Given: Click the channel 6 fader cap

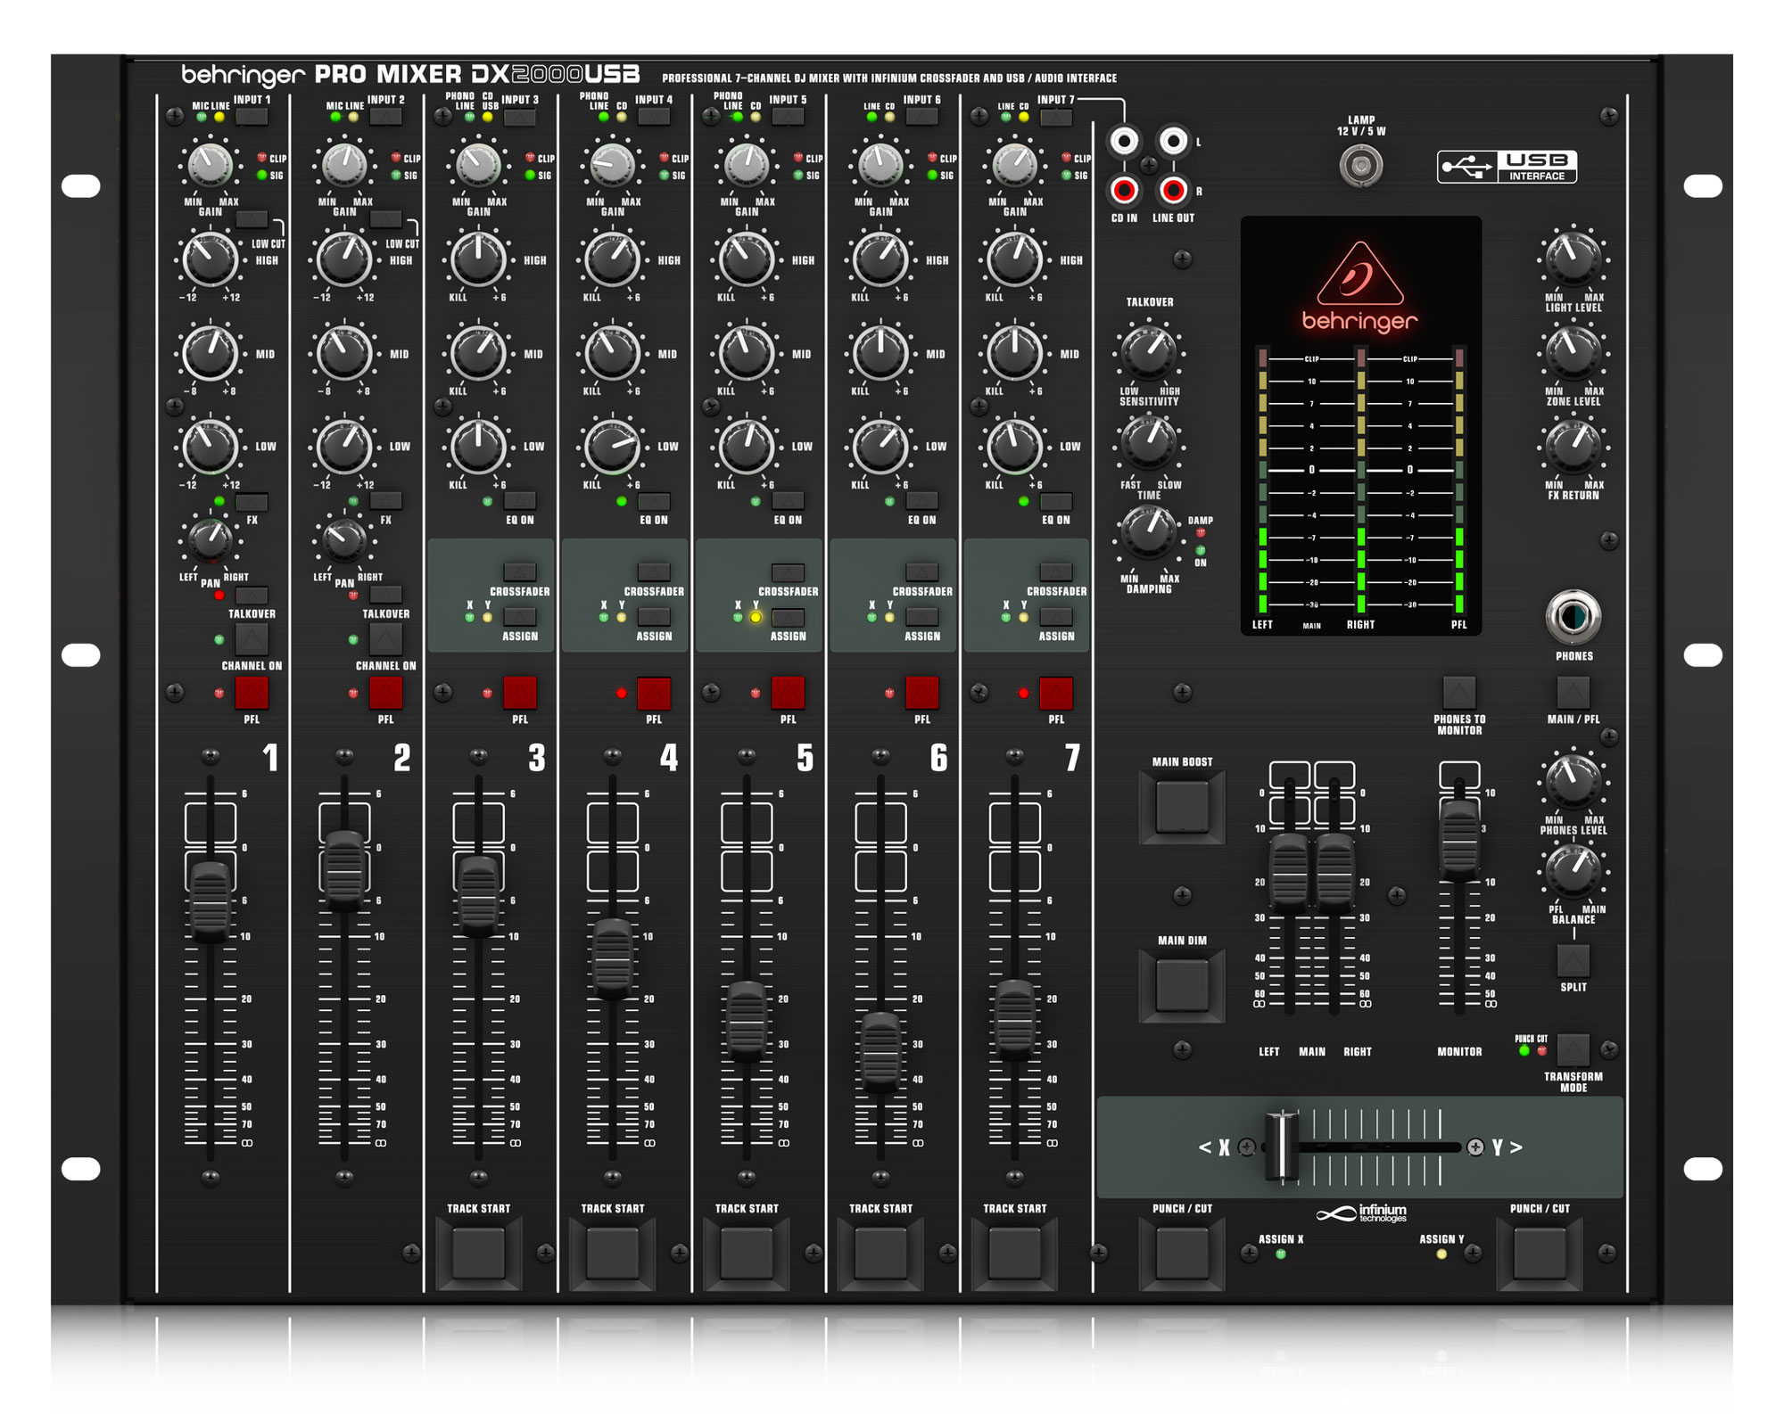Looking at the screenshot, I should pyautogui.click(x=880, y=1052).
